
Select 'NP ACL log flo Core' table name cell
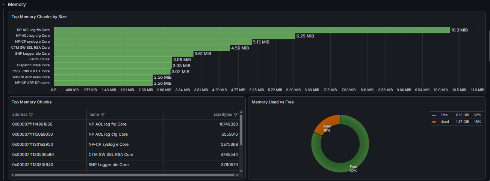point(125,124)
